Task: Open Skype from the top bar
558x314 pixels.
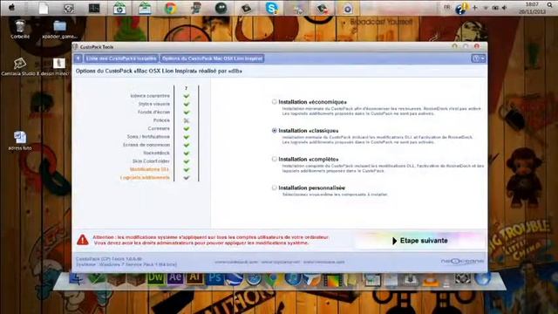Action: [271, 8]
